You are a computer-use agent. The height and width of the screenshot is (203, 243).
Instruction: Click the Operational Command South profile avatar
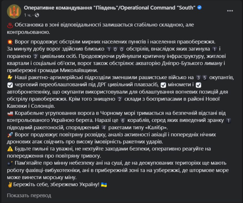click(x=14, y=11)
